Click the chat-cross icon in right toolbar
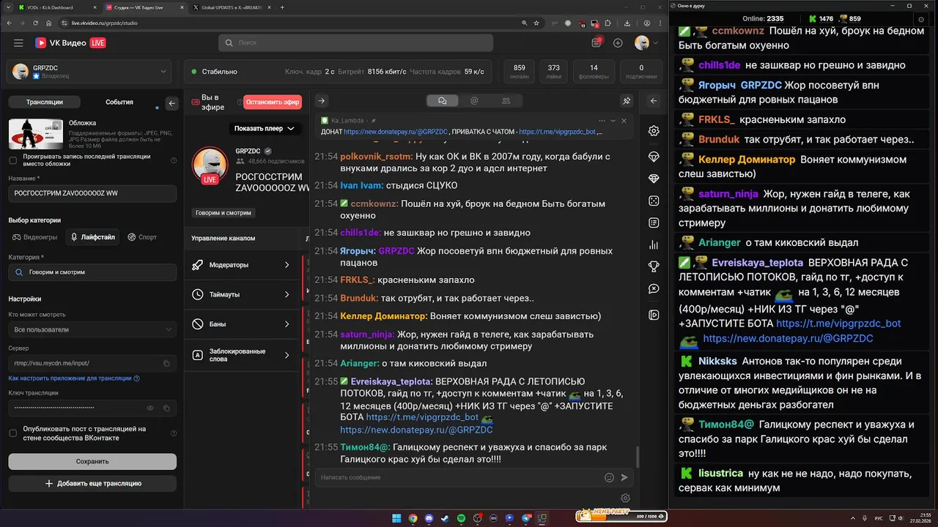Image resolution: width=938 pixels, height=527 pixels. pos(654,290)
